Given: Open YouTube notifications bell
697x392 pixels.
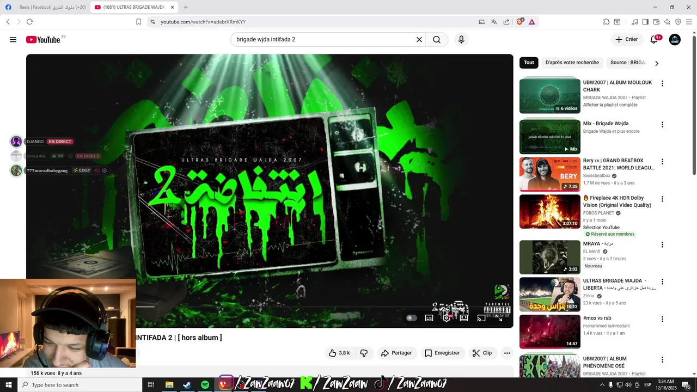Looking at the screenshot, I should click(654, 40).
